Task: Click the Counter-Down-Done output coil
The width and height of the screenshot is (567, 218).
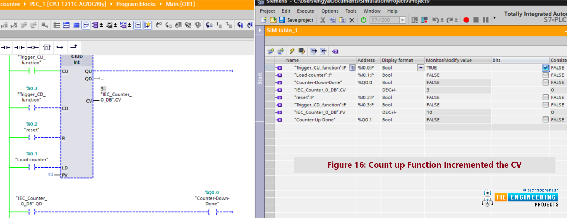Action: (212, 212)
